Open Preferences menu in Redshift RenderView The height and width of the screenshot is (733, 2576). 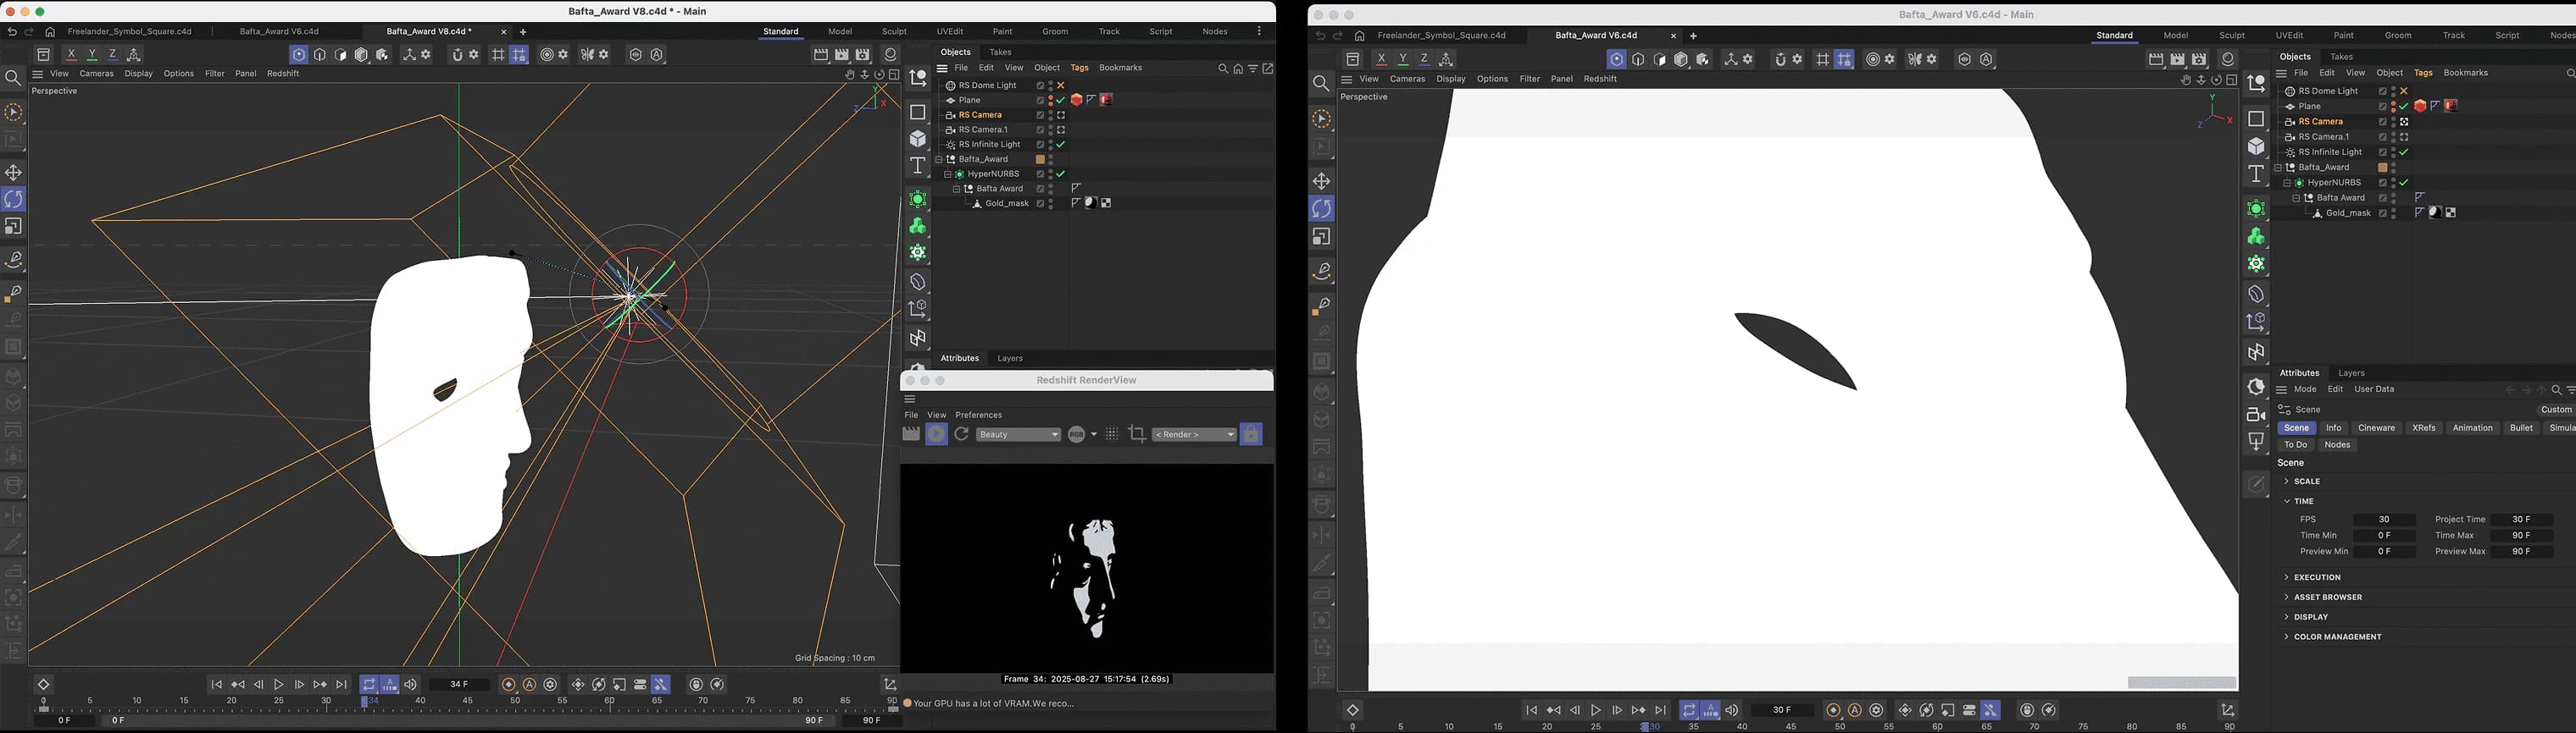979,416
